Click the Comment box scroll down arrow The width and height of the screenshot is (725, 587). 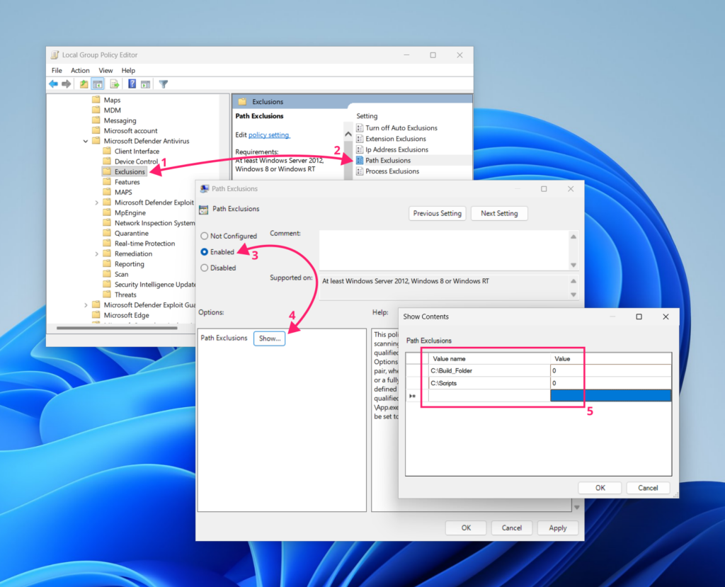tap(573, 265)
